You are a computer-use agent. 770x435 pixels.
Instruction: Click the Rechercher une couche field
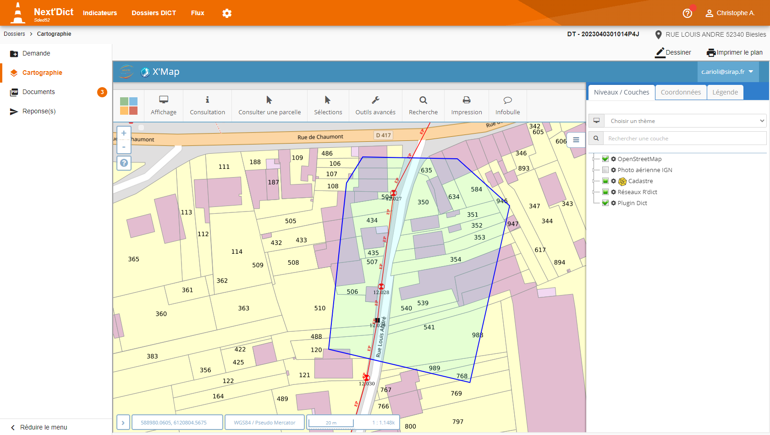click(685, 139)
